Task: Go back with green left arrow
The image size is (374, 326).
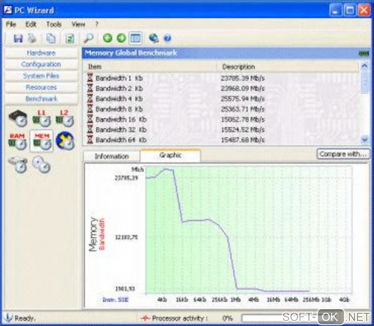Action: click(x=107, y=38)
